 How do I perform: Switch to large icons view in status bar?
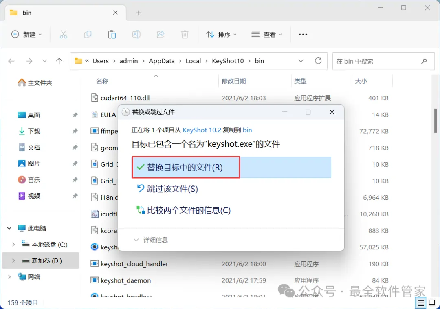[432, 302]
